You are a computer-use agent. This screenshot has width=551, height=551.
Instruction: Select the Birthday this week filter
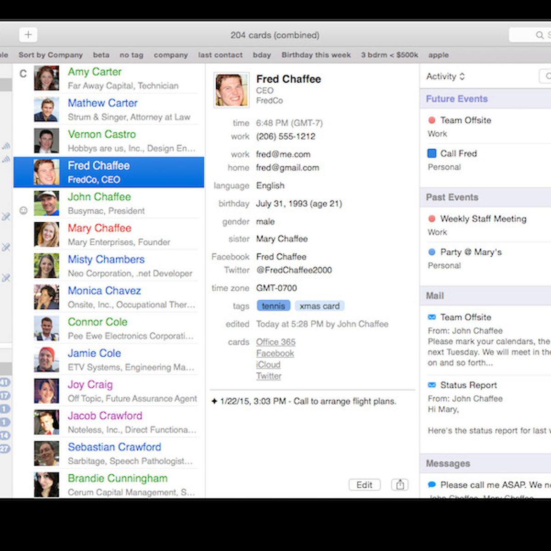coord(316,55)
